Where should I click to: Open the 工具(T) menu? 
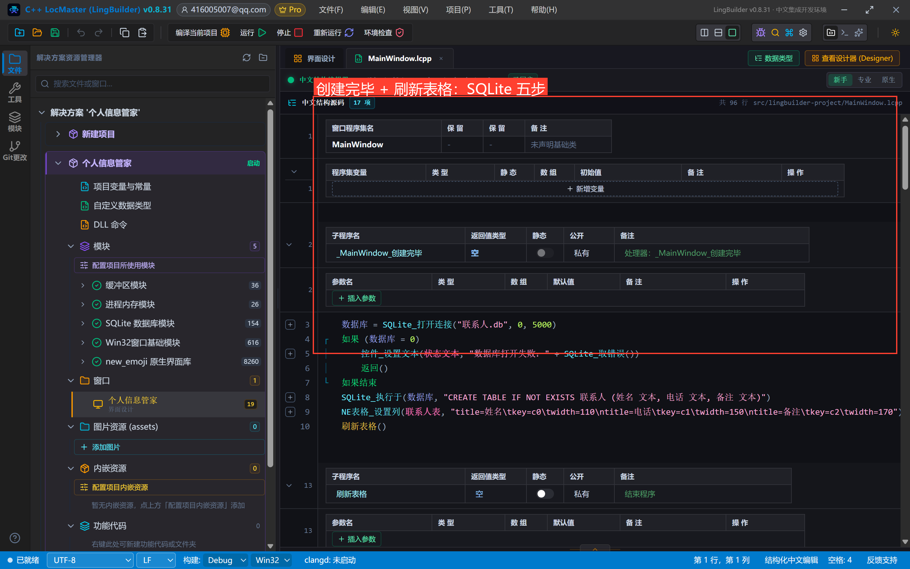501,10
